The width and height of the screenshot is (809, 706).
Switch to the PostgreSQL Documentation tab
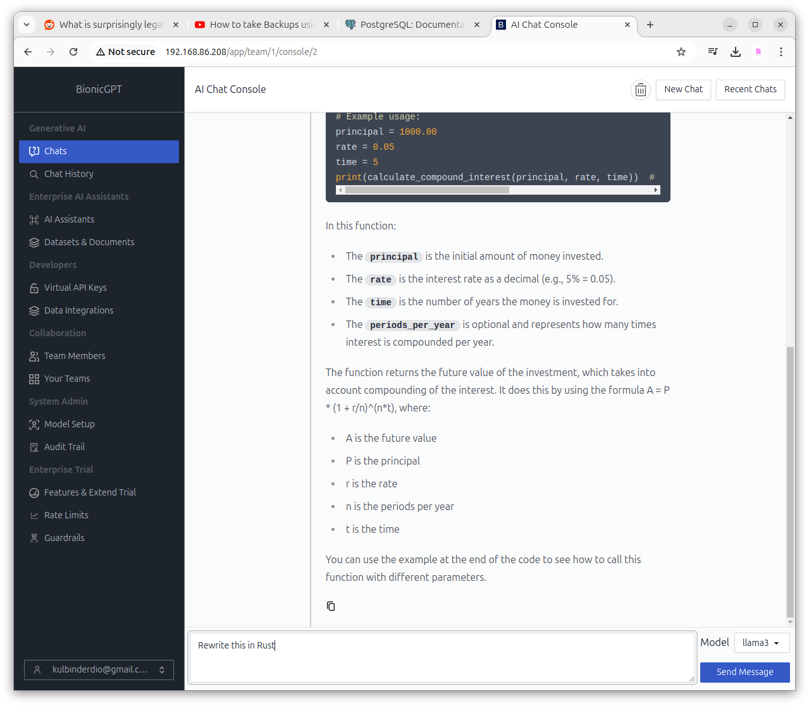coord(412,25)
